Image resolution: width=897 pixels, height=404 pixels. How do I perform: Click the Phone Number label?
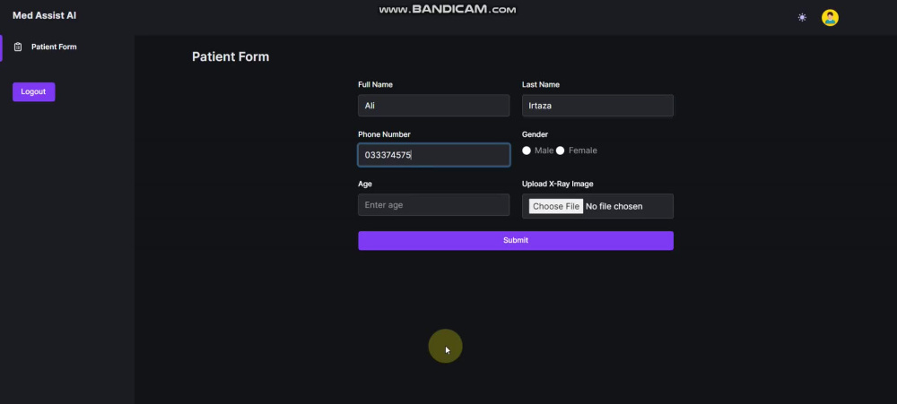click(x=384, y=134)
